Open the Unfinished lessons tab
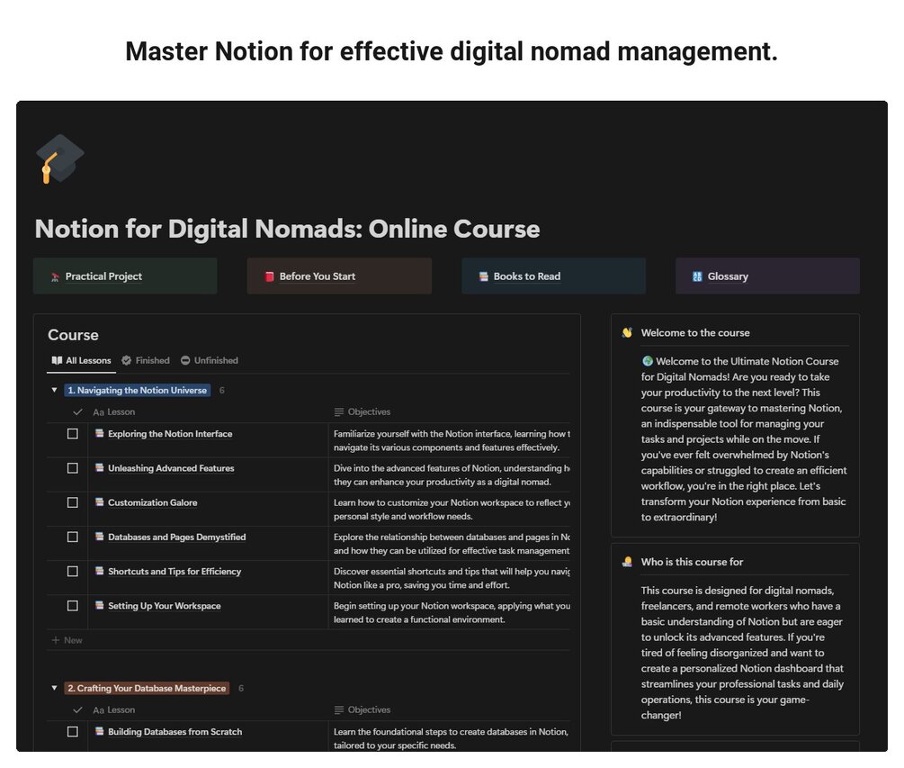The height and width of the screenshot is (768, 904). point(210,361)
